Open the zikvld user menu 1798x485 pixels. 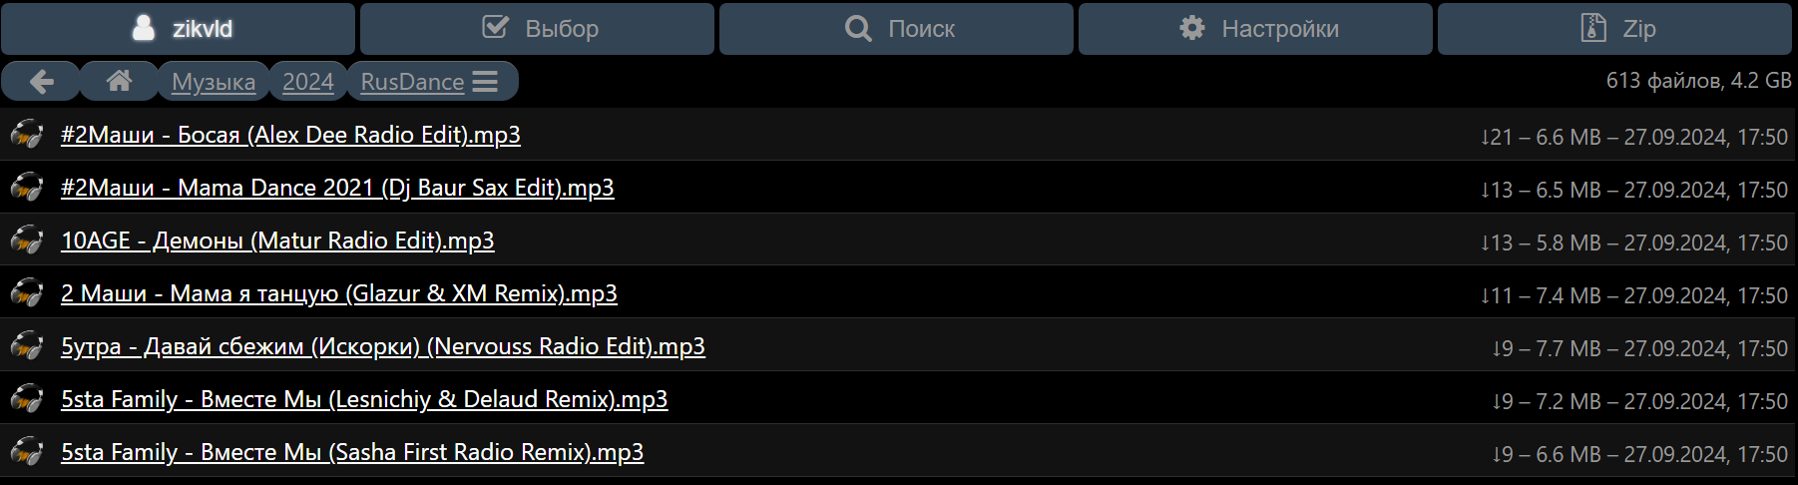(179, 29)
